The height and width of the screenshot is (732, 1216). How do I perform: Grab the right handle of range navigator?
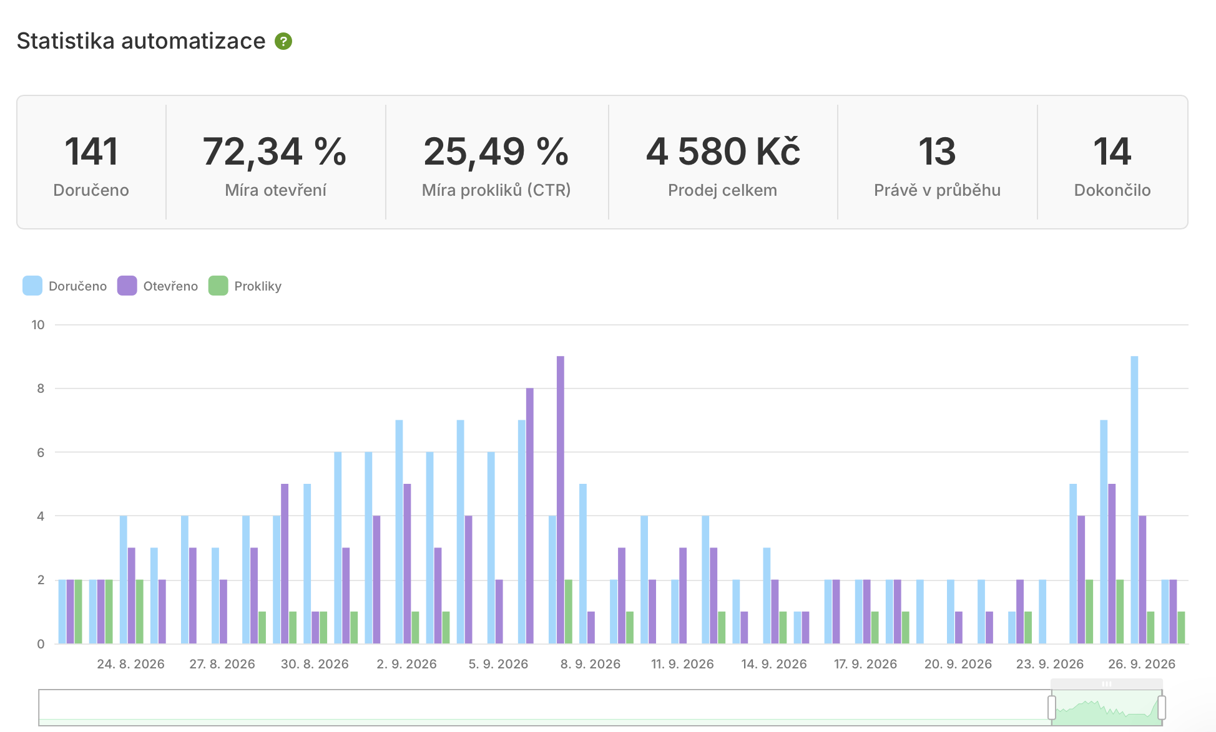point(1162,708)
